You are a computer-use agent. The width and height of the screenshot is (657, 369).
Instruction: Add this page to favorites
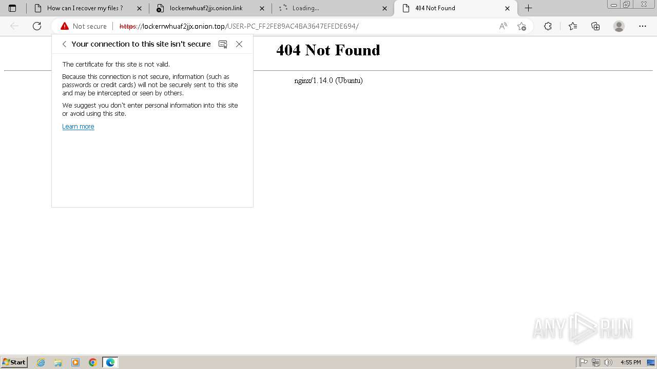point(522,26)
